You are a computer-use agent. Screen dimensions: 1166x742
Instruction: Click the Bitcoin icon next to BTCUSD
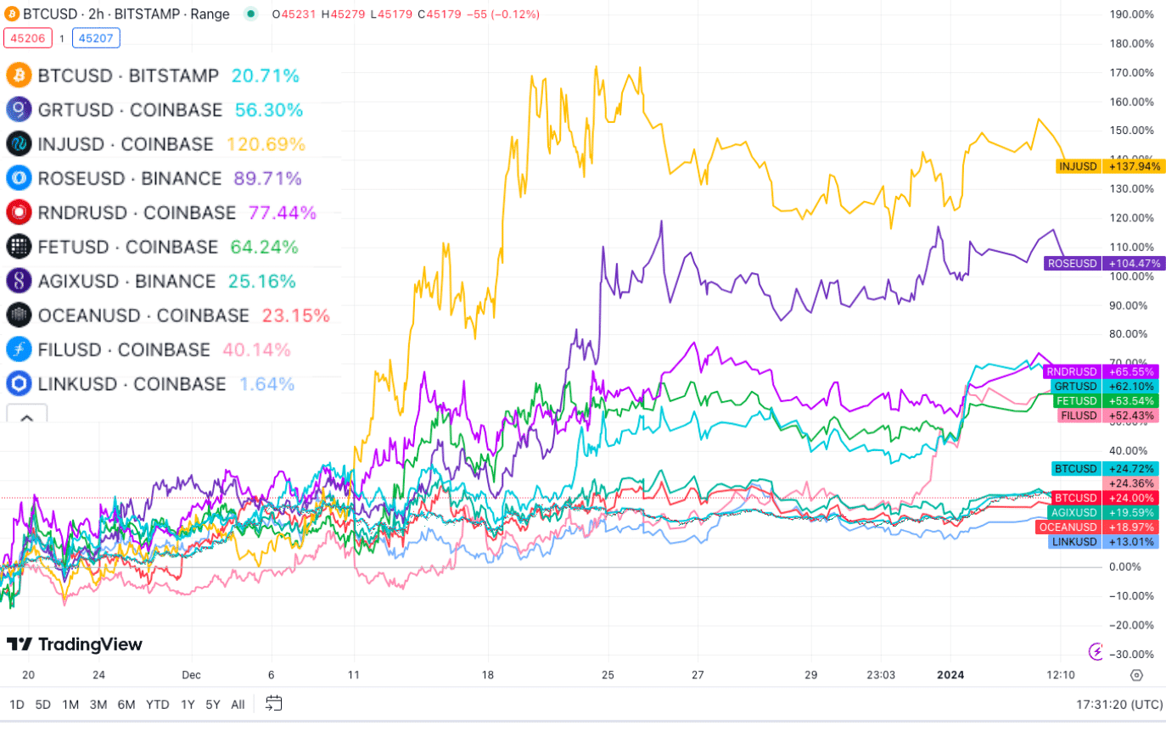point(19,75)
